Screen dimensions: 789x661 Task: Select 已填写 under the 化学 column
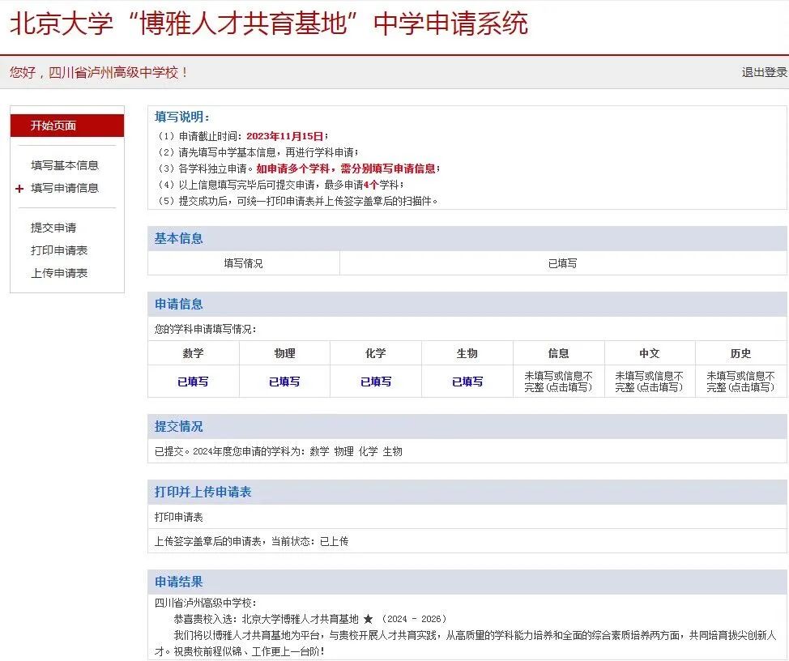tap(376, 382)
